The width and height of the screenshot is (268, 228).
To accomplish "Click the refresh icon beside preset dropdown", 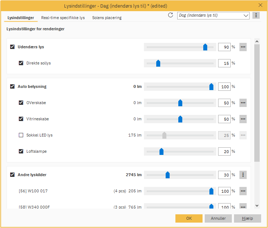I will 171,15.
